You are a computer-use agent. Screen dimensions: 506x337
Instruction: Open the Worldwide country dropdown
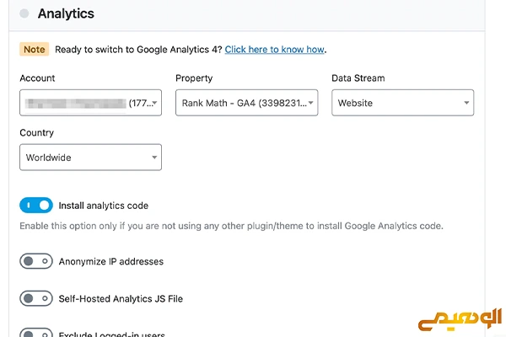91,158
